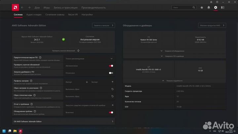Open Производительность menu
The height and width of the screenshot is (134, 238).
[94, 8]
